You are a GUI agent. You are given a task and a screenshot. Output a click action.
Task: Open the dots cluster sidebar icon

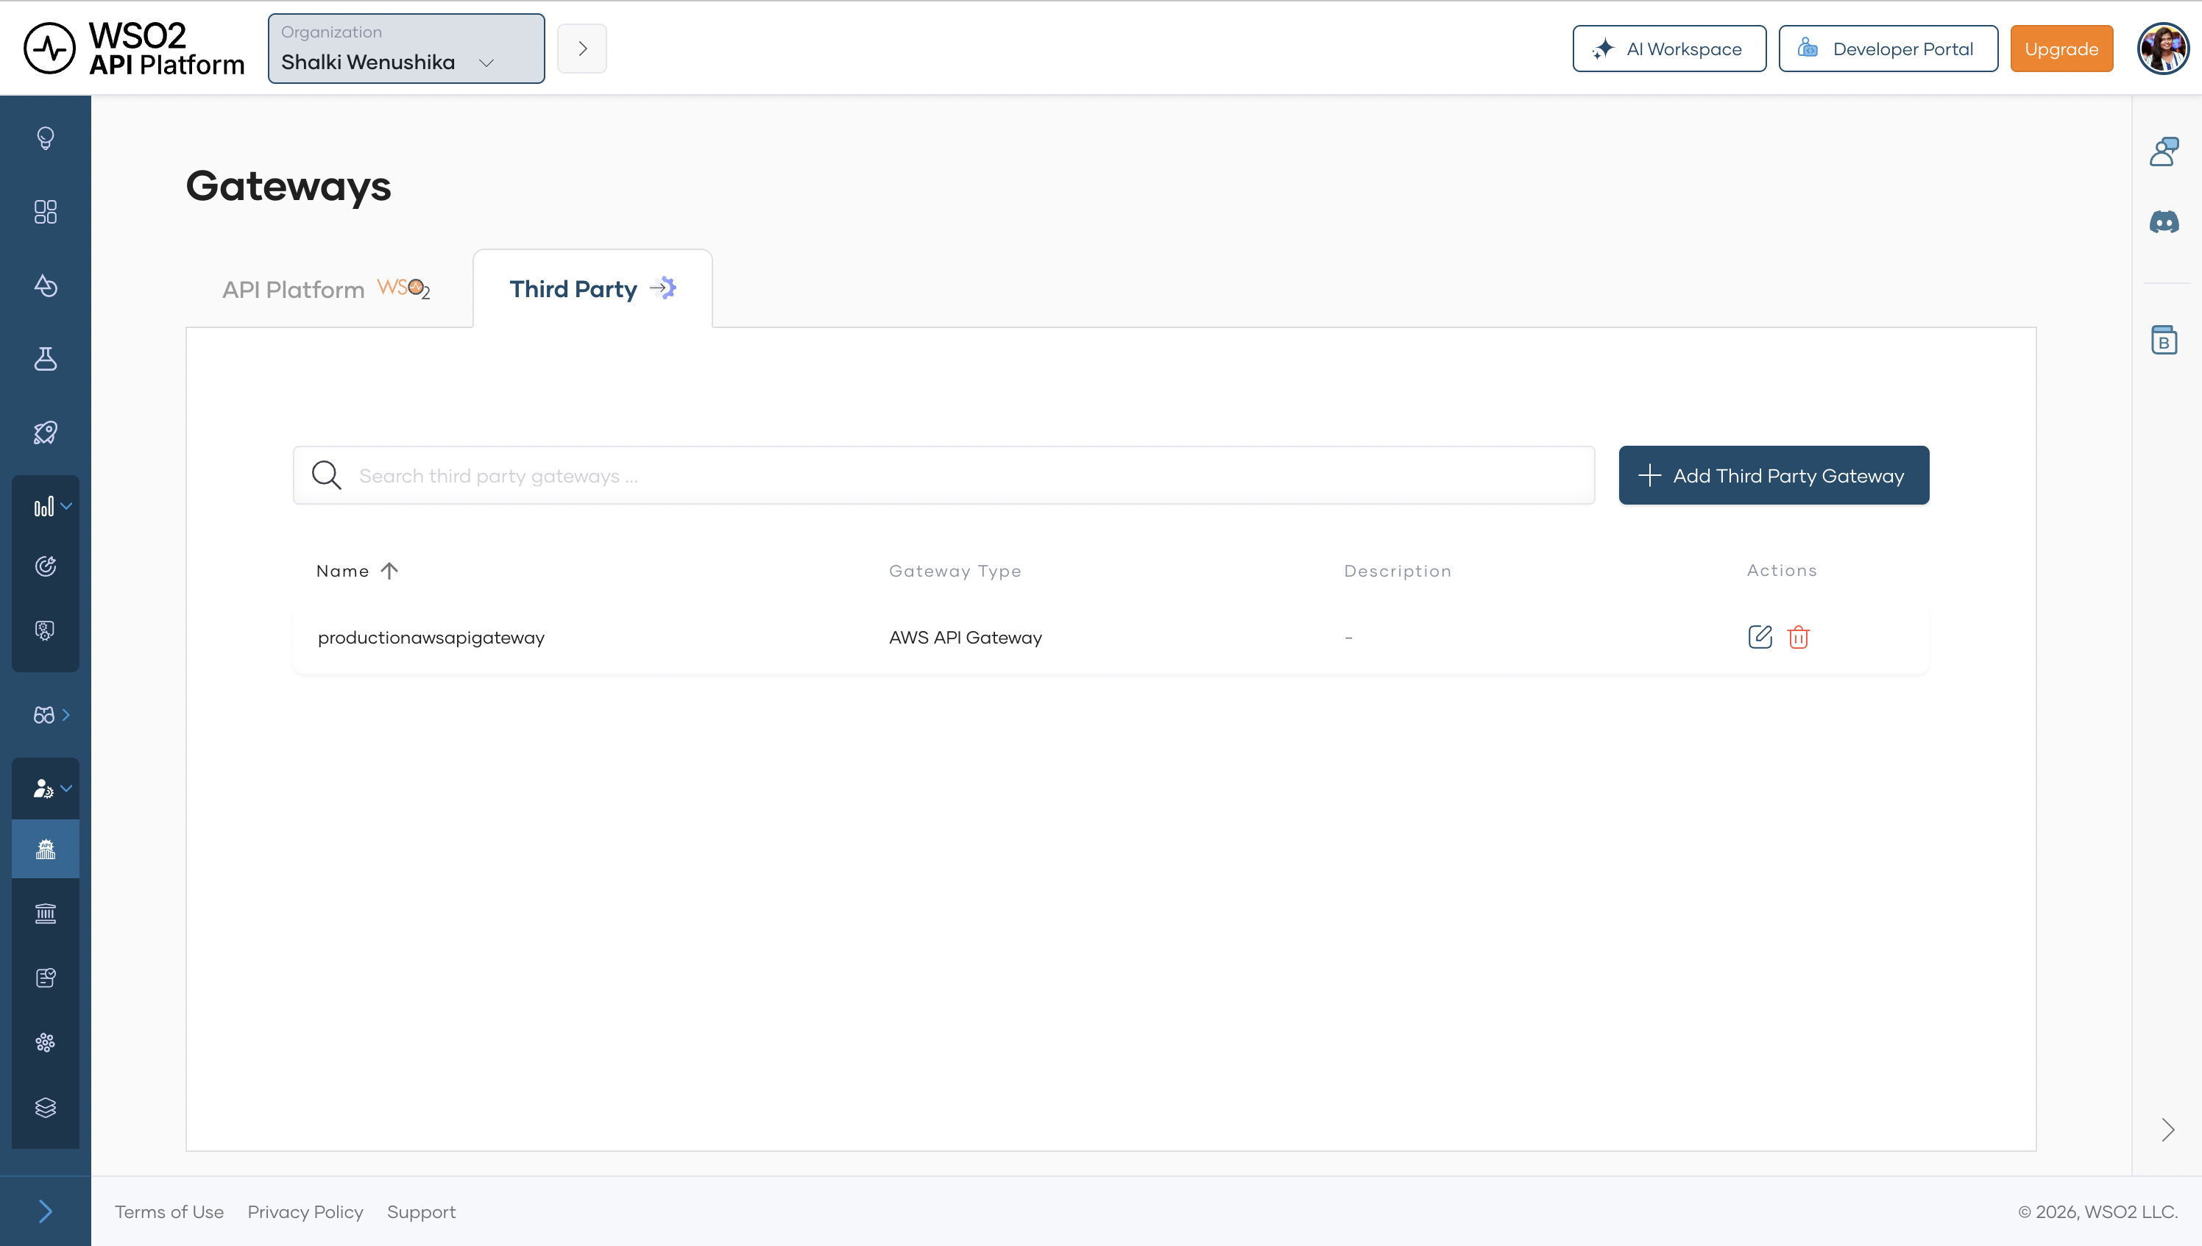pyautogui.click(x=46, y=1042)
